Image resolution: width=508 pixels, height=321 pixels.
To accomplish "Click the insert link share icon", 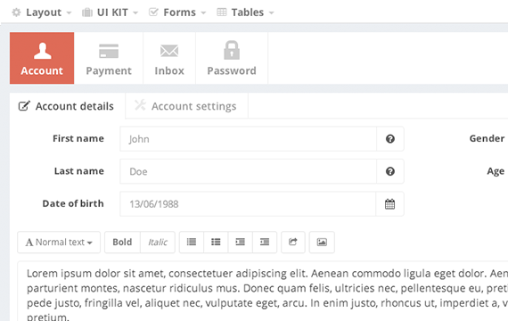I will 293,242.
